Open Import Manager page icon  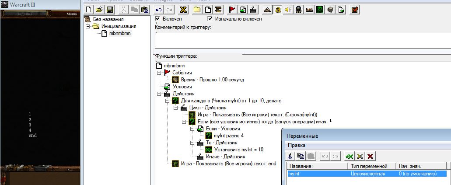point(341,10)
